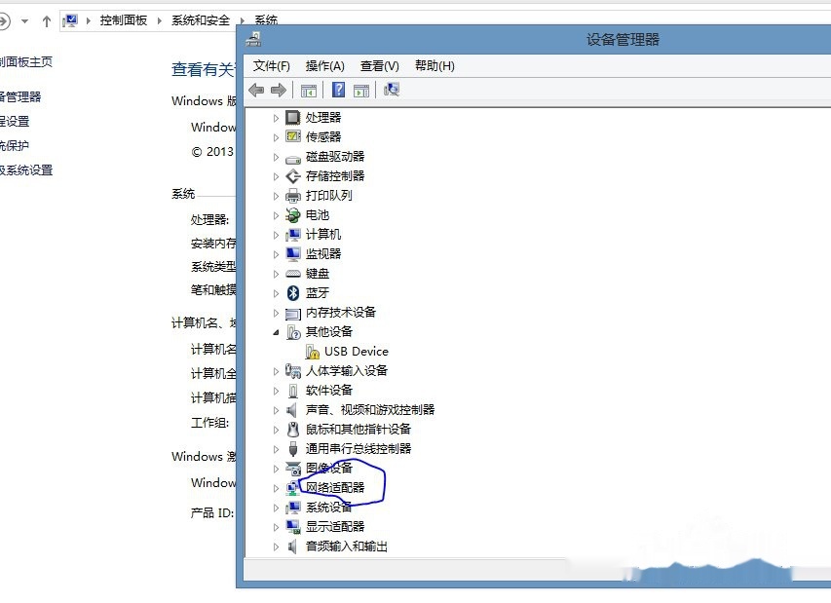Click the 系统保护 system protection link

pos(14,145)
